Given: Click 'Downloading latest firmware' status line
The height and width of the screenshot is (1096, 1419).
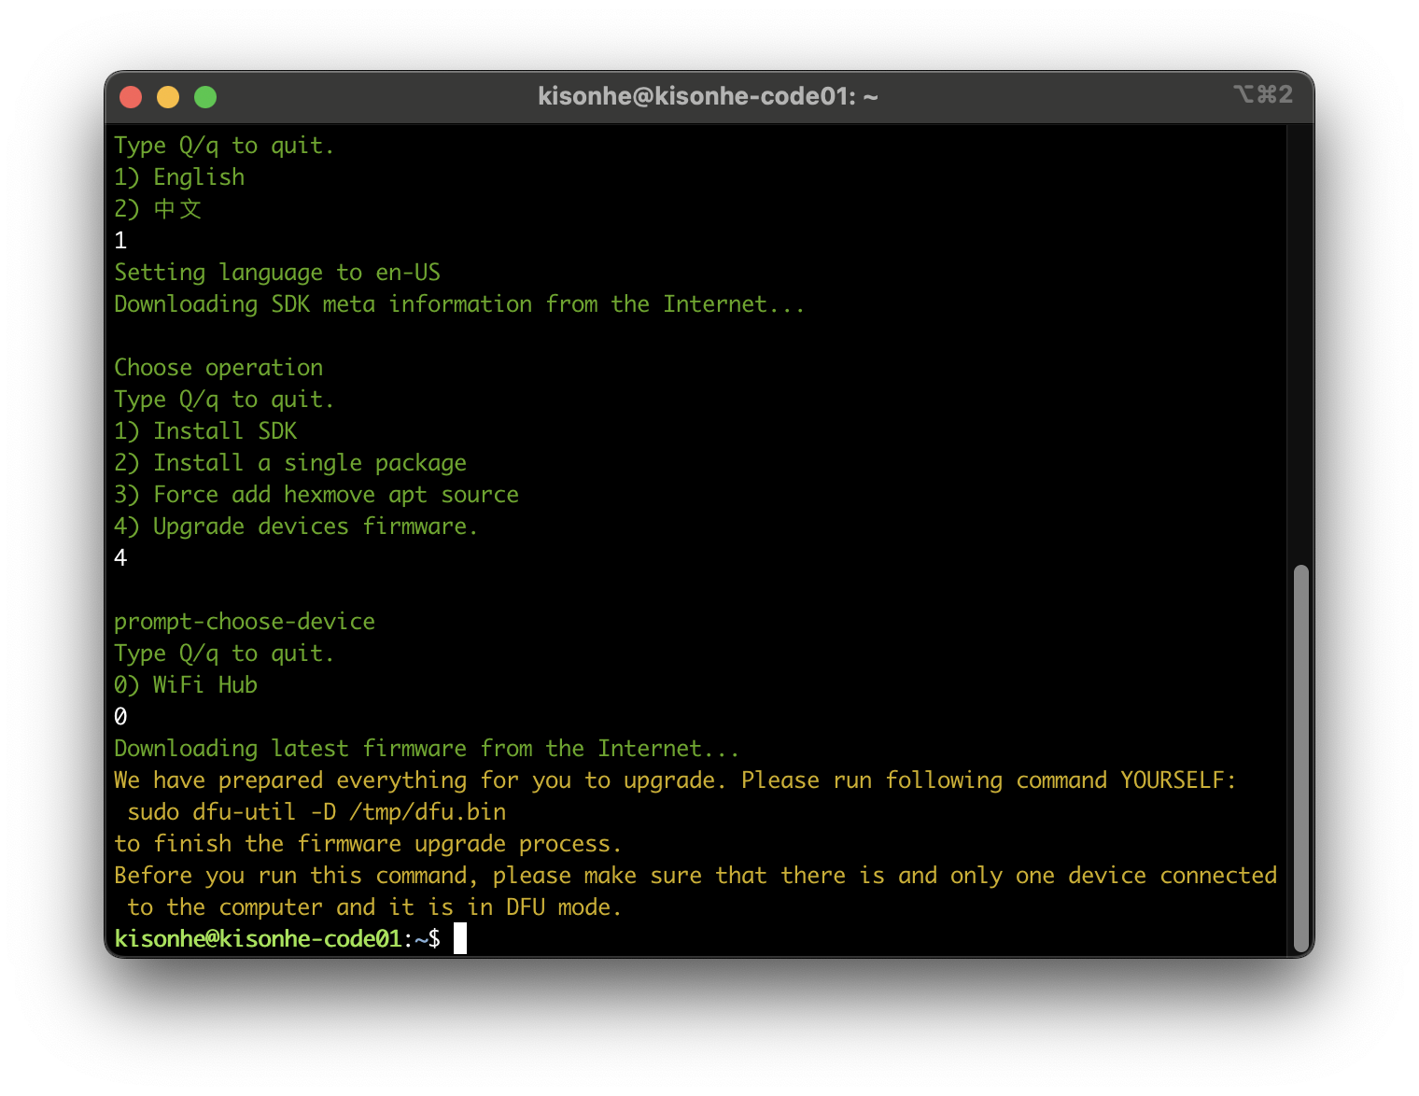Looking at the screenshot, I should click(427, 749).
